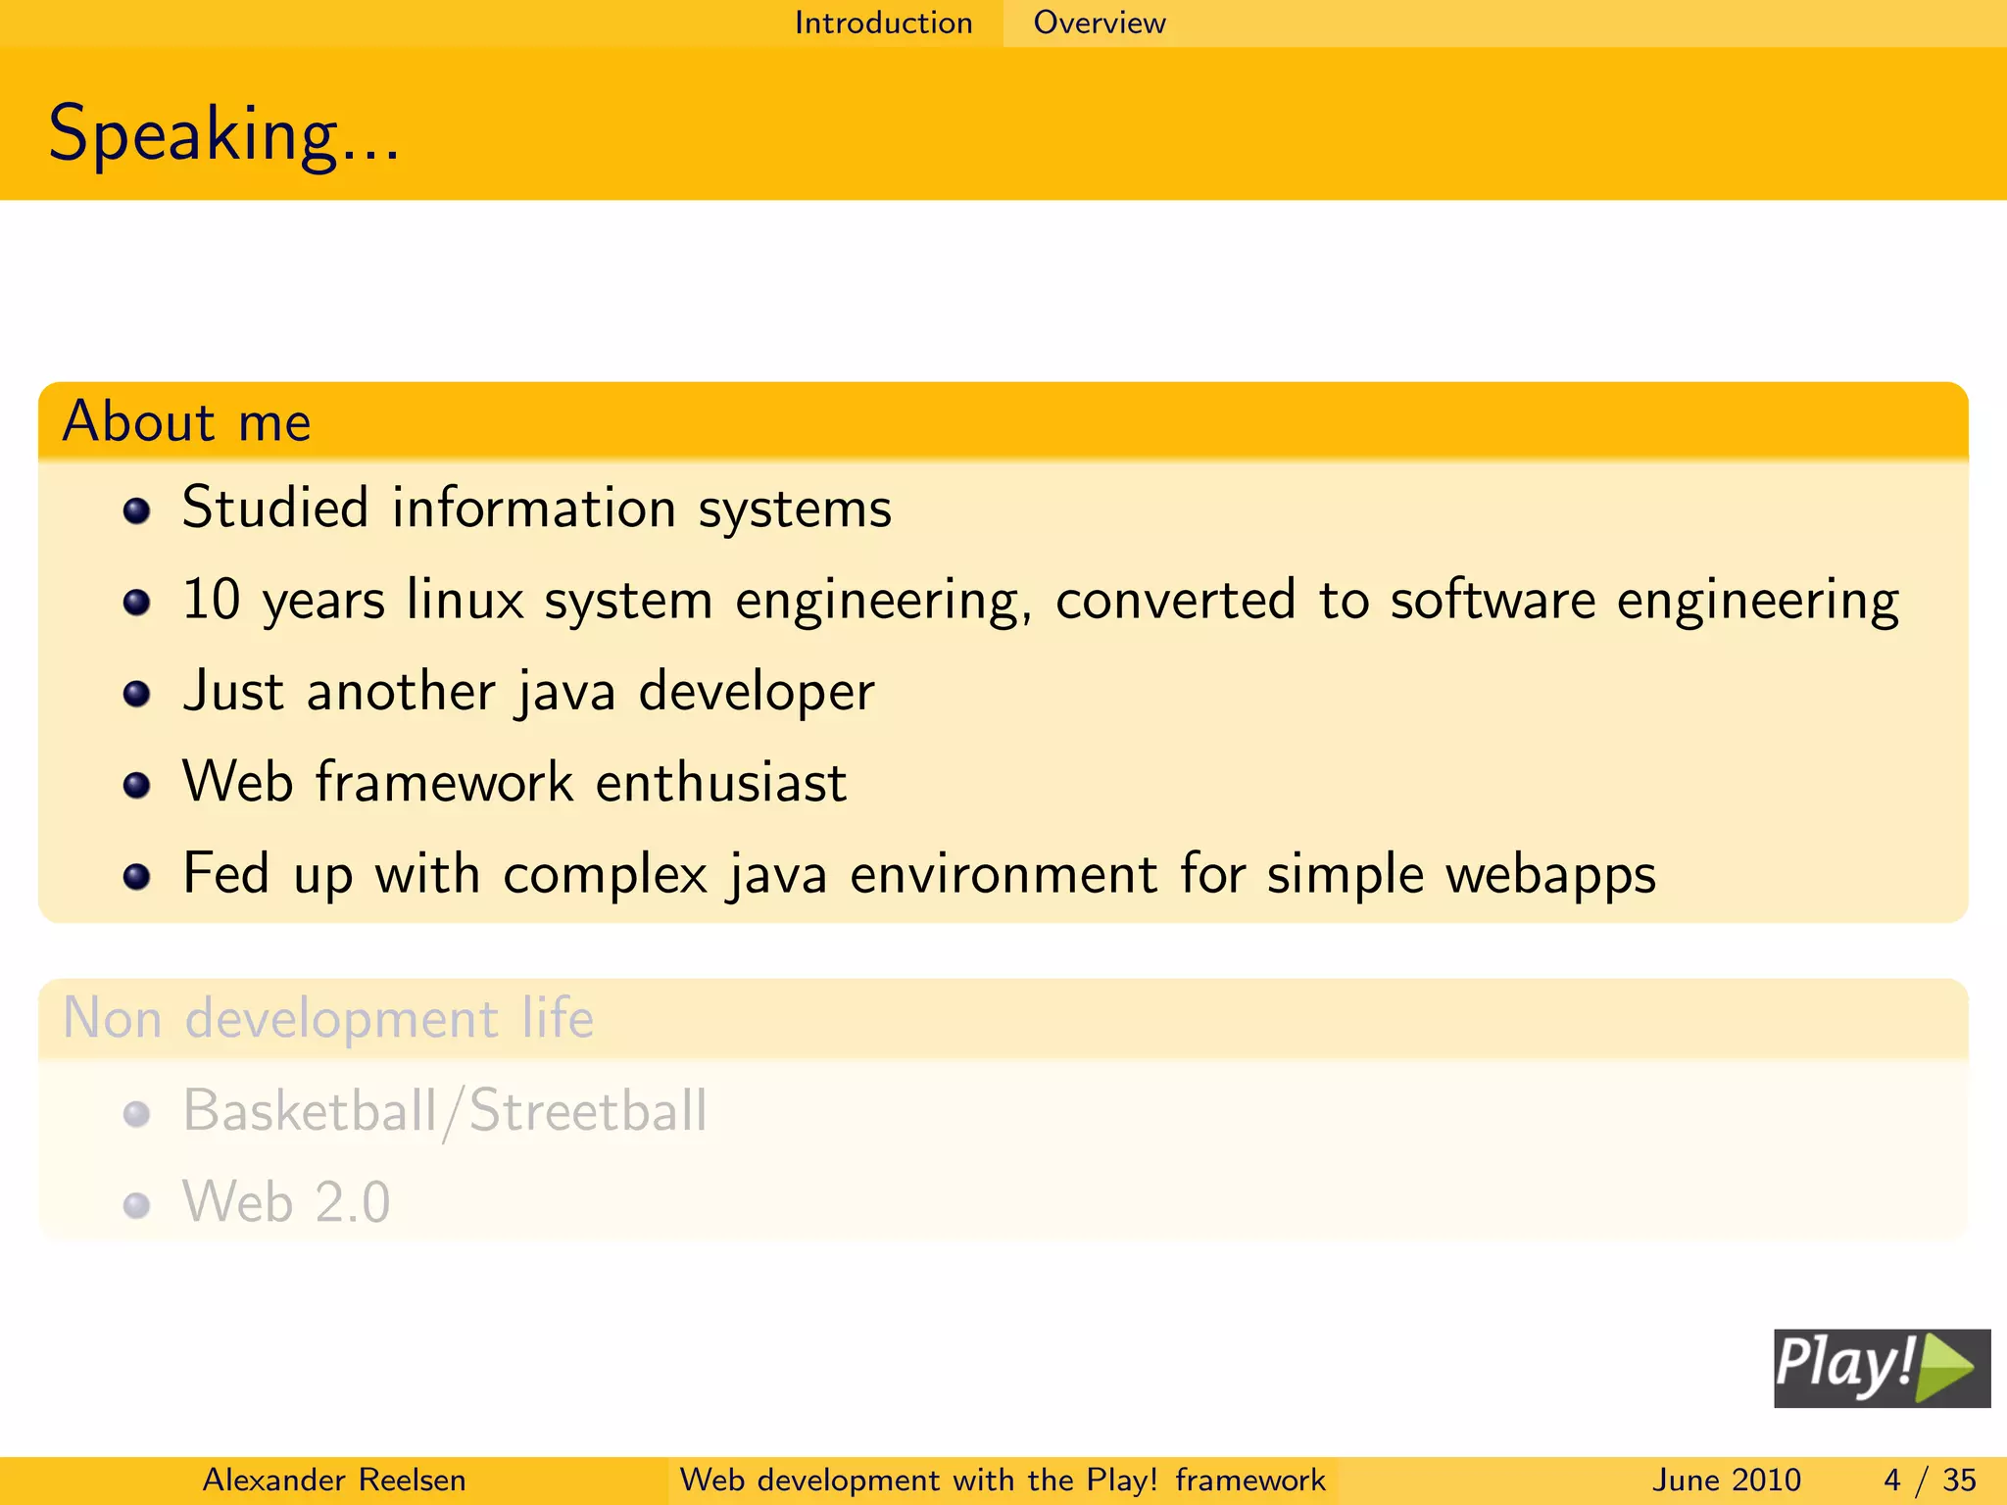Open the Introduction section tab
2007x1505 pixels.
tap(883, 23)
